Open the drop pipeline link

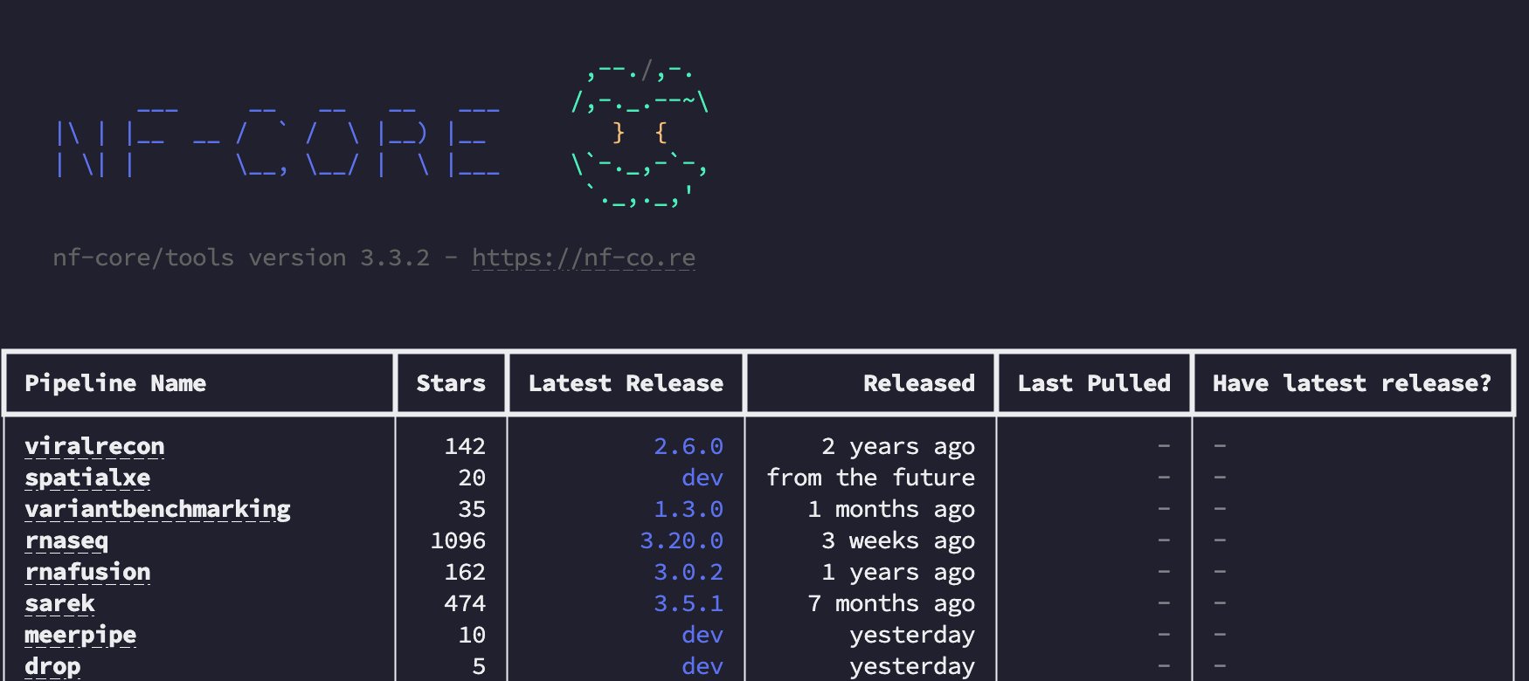[x=52, y=666]
